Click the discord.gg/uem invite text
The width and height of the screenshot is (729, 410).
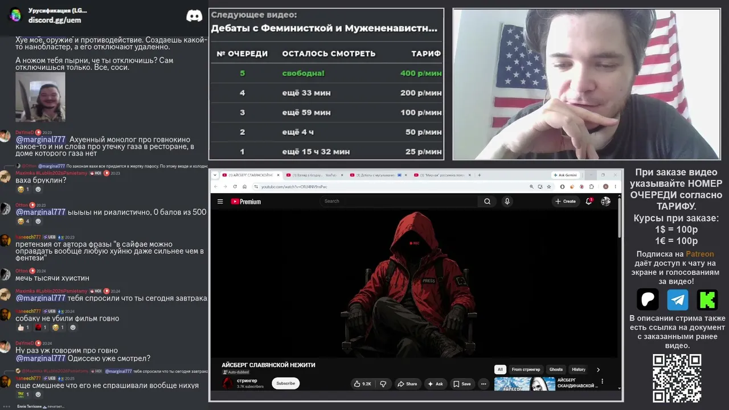click(x=55, y=20)
